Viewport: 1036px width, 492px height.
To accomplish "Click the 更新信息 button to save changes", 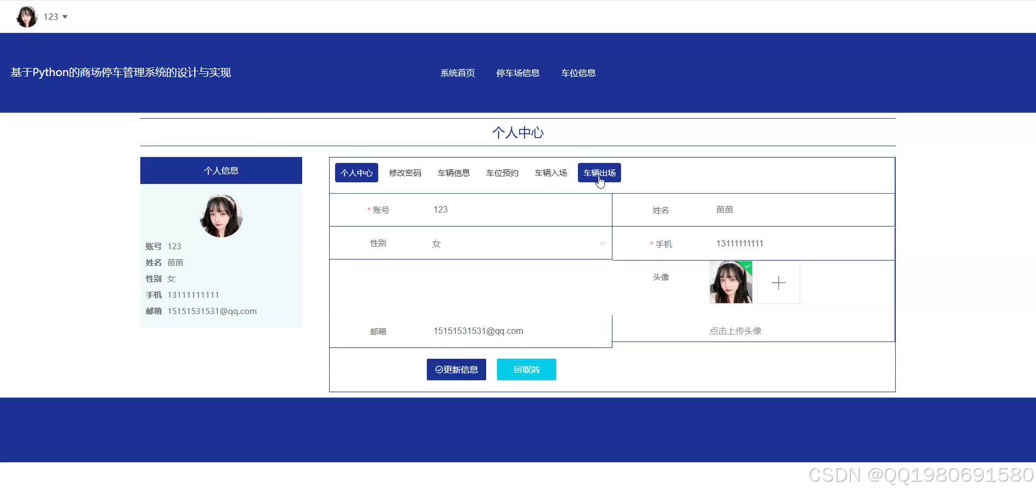I will [x=456, y=370].
